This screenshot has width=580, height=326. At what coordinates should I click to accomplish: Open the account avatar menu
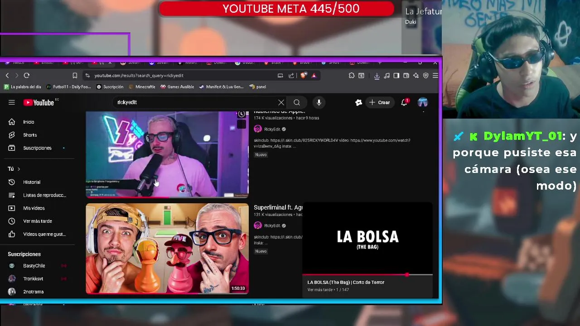point(423,102)
